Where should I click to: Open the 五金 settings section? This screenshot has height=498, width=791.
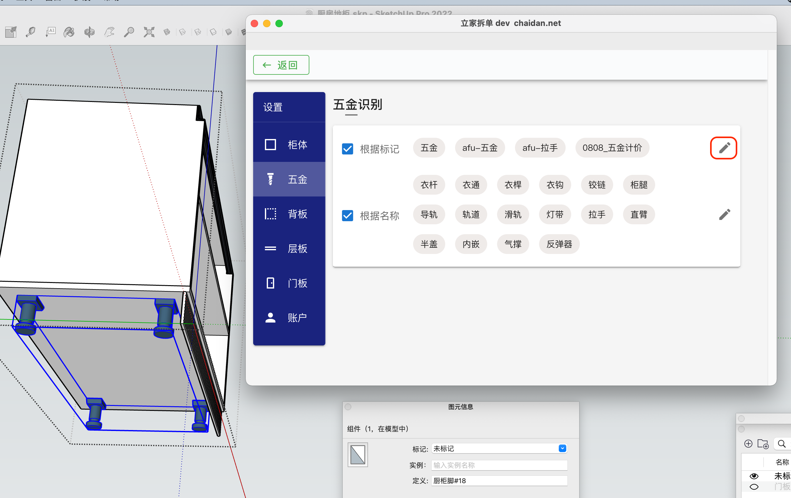coord(289,179)
